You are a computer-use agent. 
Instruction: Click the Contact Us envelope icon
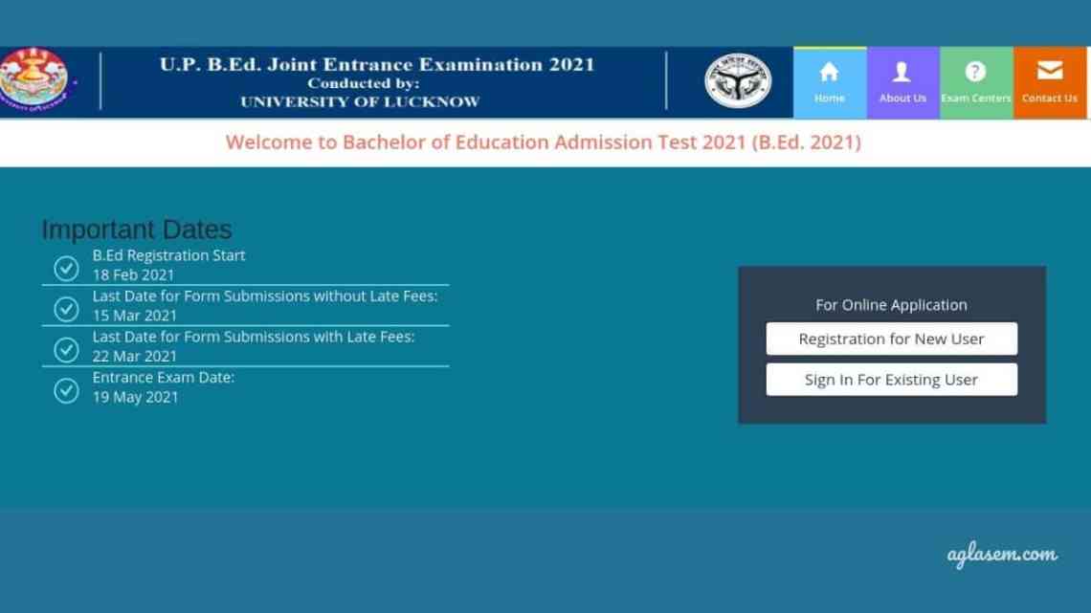[1050, 68]
